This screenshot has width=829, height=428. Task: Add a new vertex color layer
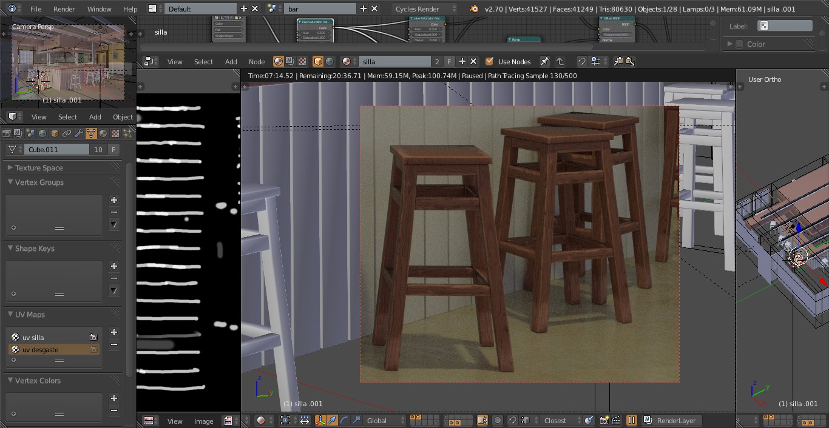tap(113, 398)
